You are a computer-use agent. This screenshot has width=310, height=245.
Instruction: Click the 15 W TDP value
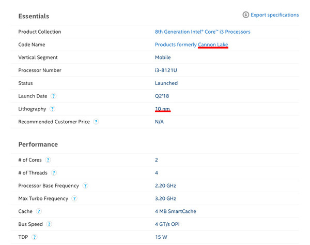click(161, 237)
